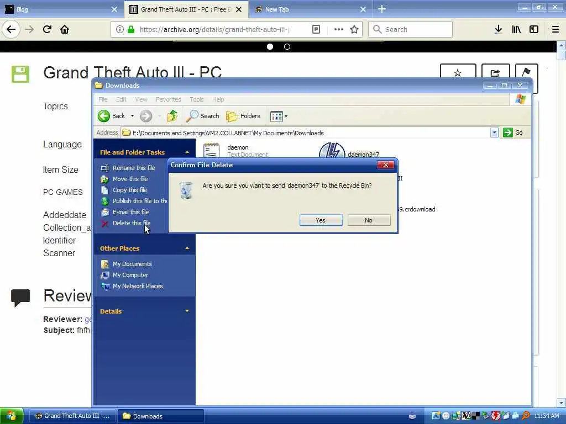Open the File menu in Downloads window
The image size is (566, 424).
pos(103,99)
